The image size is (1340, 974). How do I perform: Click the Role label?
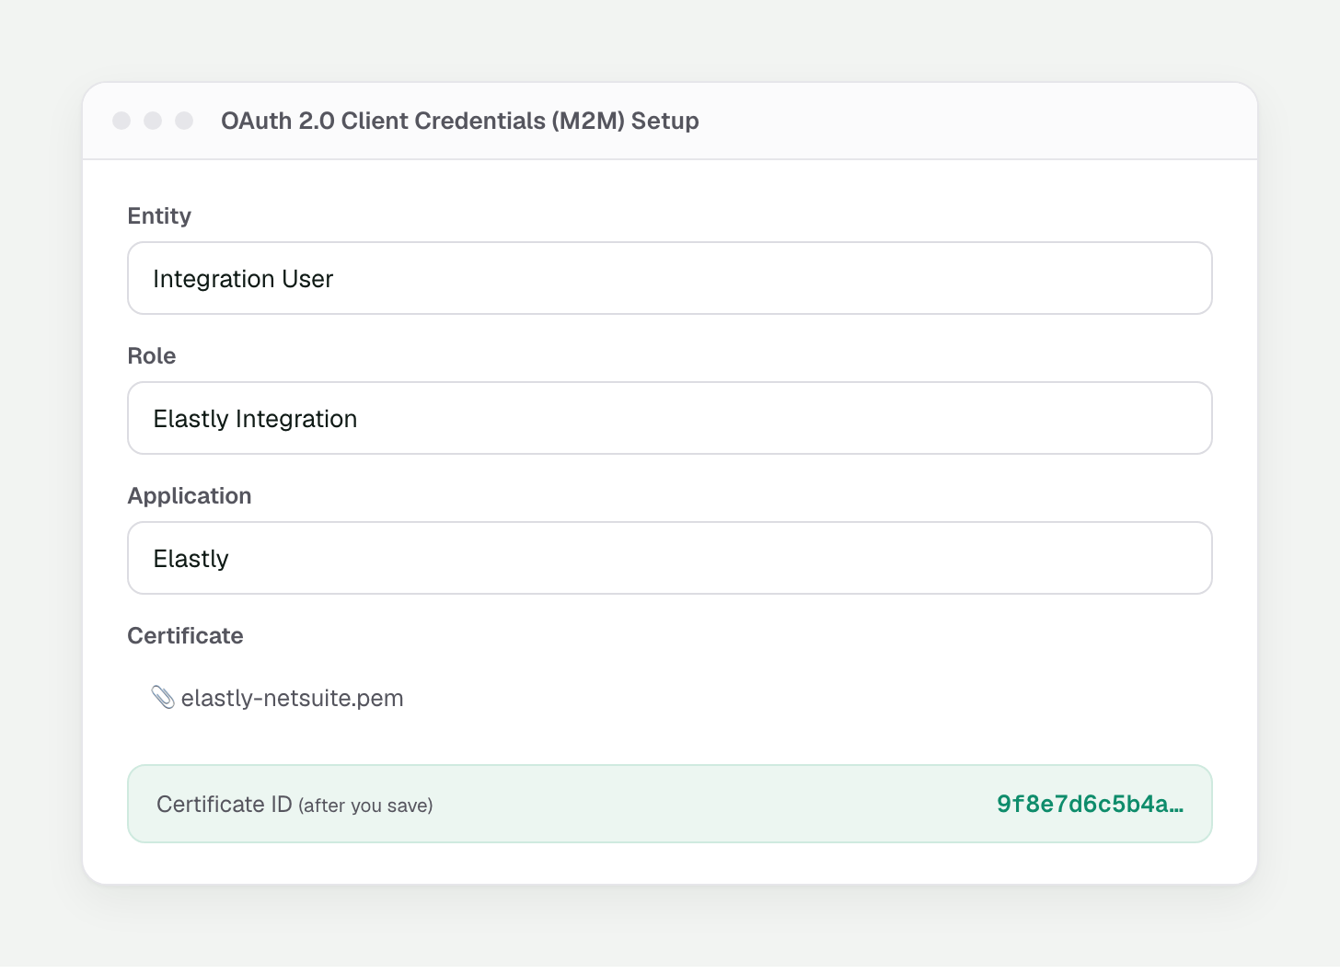[x=152, y=355]
